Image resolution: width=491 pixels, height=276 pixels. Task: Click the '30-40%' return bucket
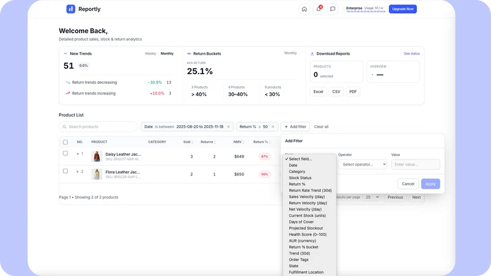238,94
